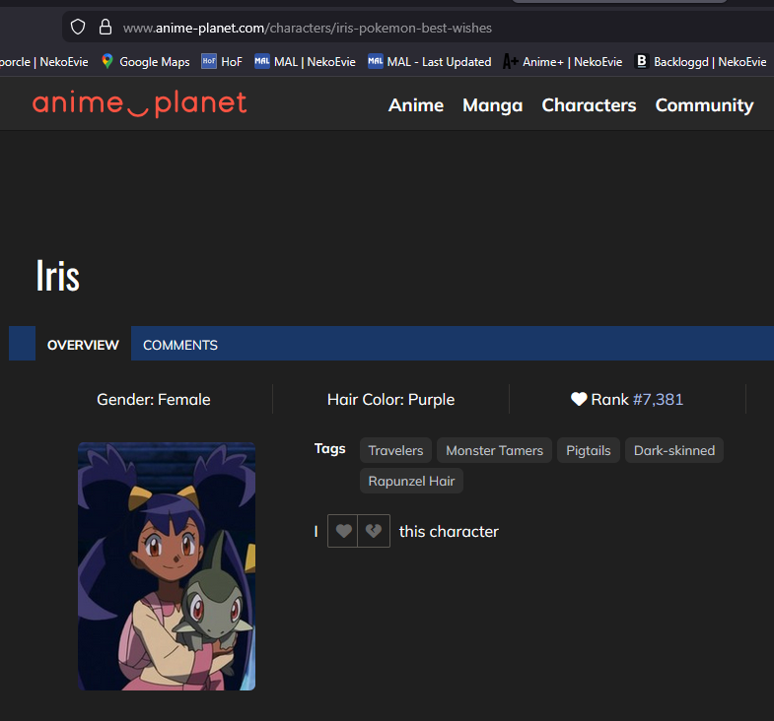
Task: Click the Google Maps pin favicon
Action: coord(107,61)
